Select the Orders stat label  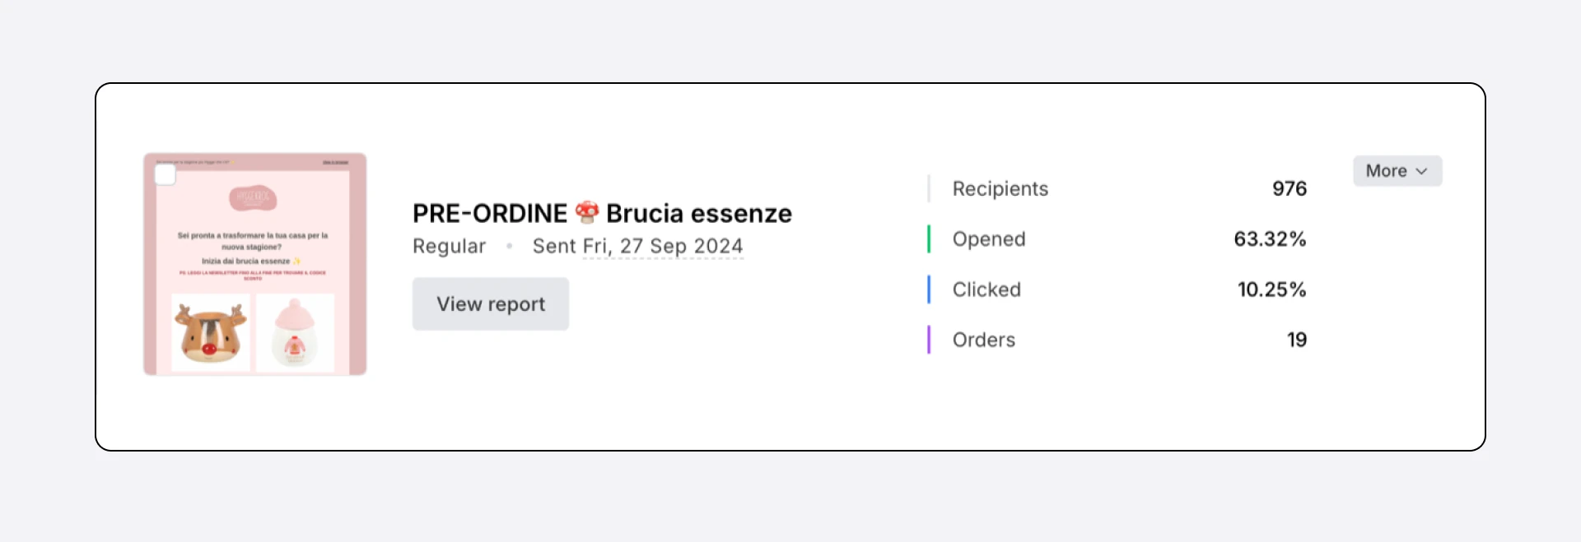983,340
